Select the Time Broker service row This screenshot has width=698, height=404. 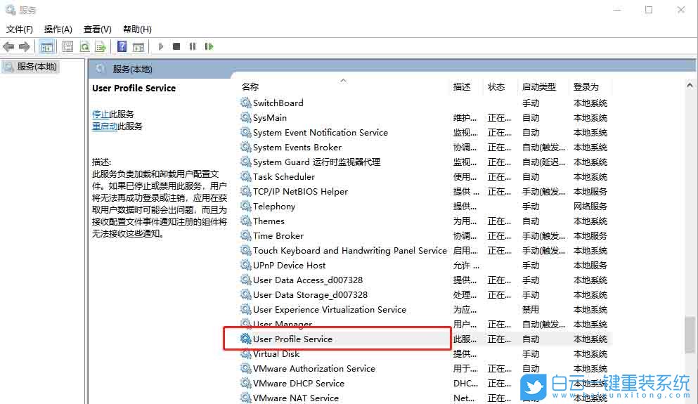pyautogui.click(x=425, y=236)
